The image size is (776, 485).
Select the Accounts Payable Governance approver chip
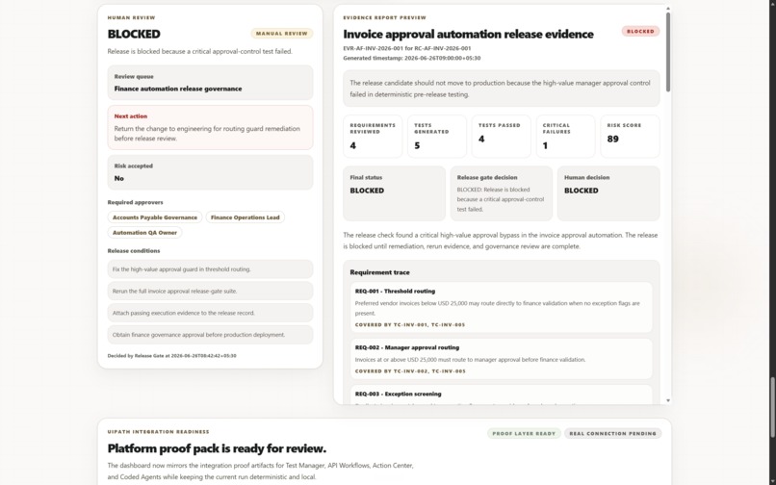155,217
